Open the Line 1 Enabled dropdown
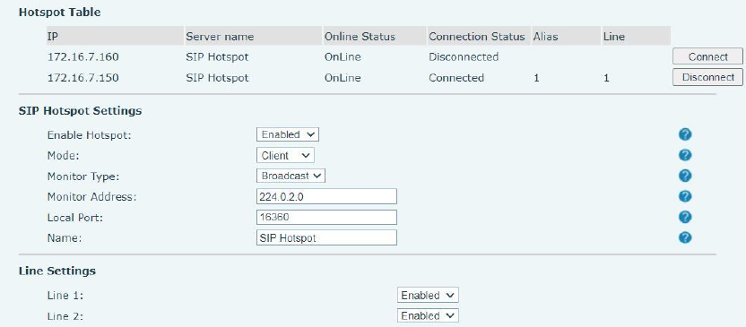This screenshot has height=327, width=746. (x=428, y=295)
